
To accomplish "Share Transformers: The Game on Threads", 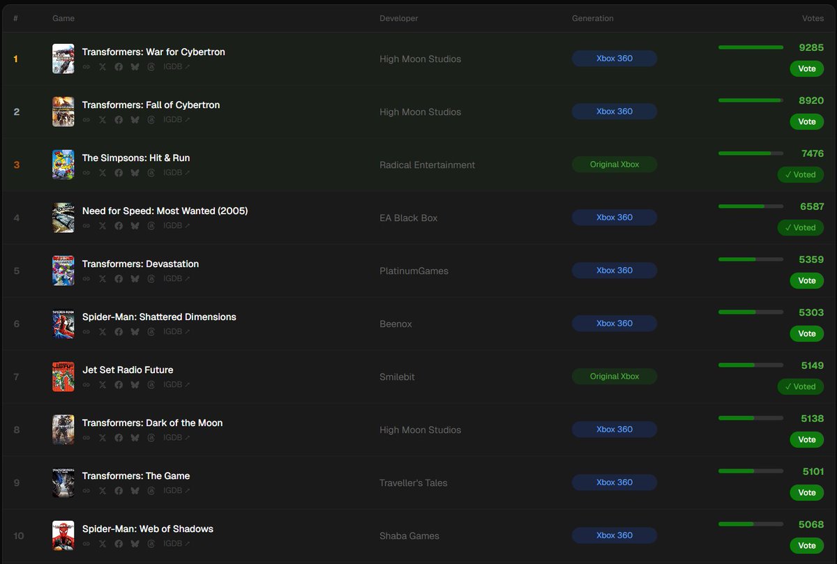I will tap(151, 491).
